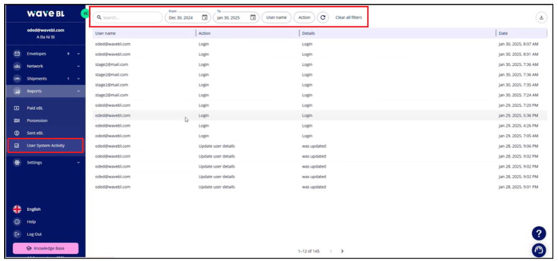This screenshot has width=558, height=261.
Task: Expand the Envelopes menu chevron
Action: (78, 54)
